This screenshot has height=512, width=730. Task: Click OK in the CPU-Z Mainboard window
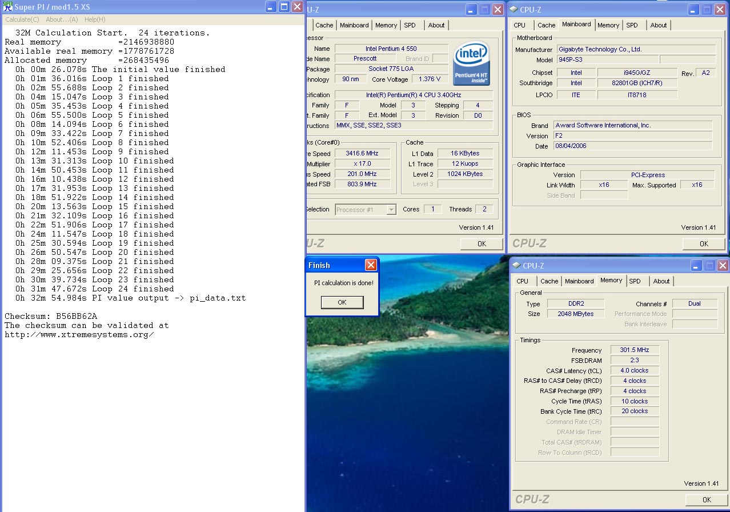coord(704,244)
